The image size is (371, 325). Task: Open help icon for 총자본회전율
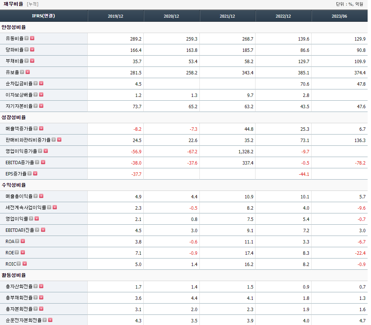(35, 309)
